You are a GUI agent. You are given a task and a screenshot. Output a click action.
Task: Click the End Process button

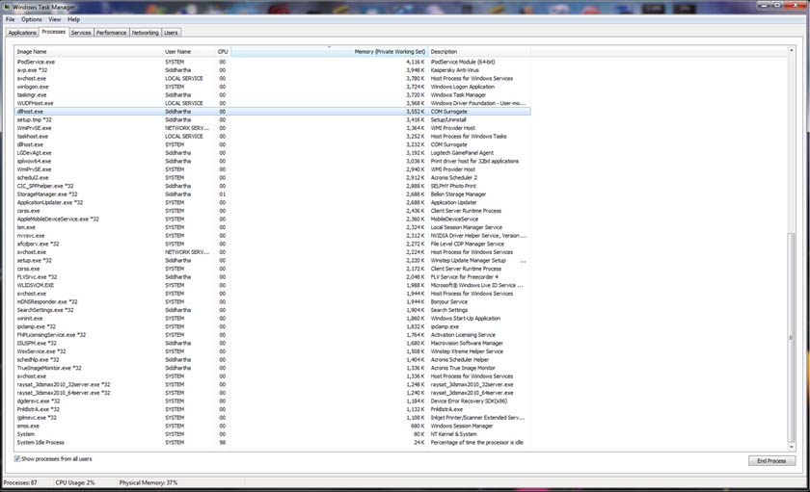coord(771,461)
